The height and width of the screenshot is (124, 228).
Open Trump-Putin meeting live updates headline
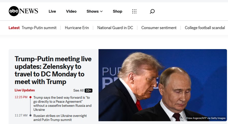[53, 70]
